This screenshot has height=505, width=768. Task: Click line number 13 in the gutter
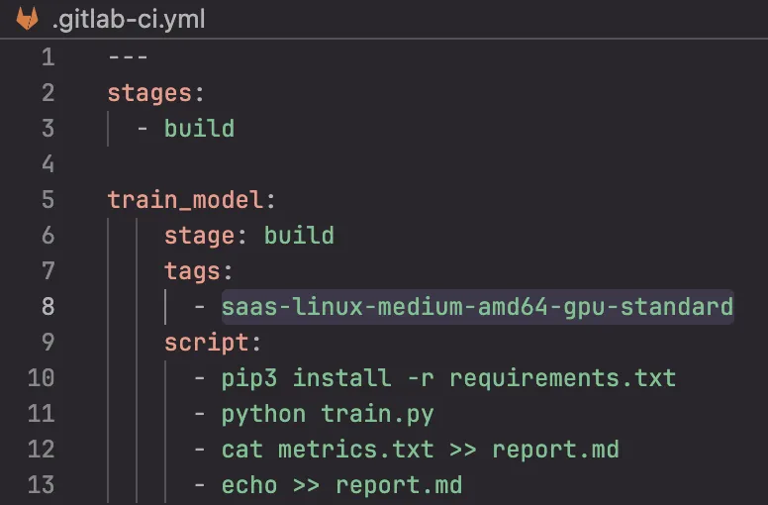[x=42, y=484]
